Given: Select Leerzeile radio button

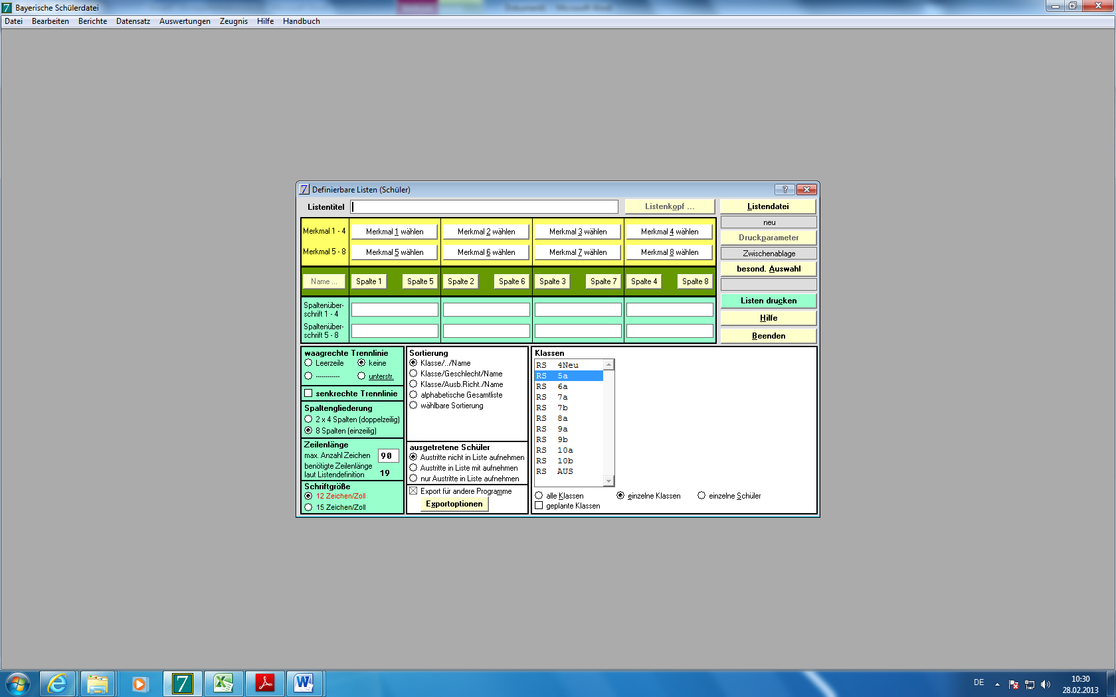Looking at the screenshot, I should tap(308, 363).
